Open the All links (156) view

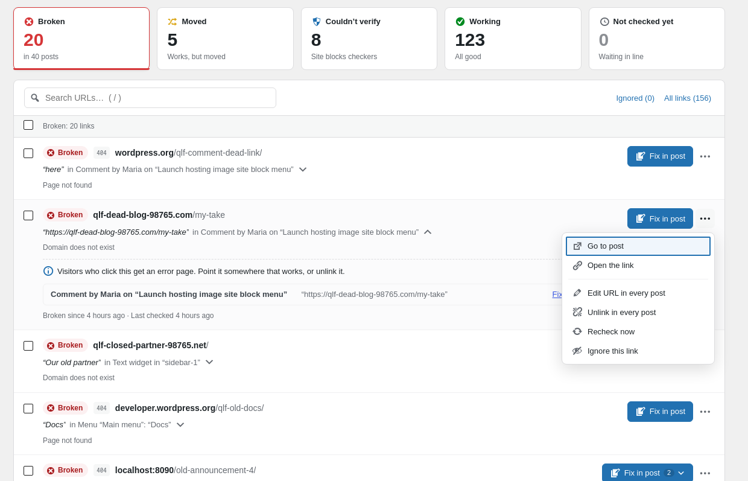tap(688, 98)
